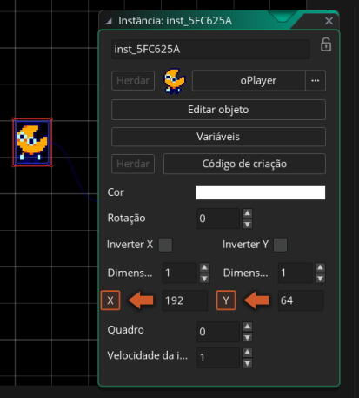Open the Variáveis button
359x398 pixels.
coord(218,137)
